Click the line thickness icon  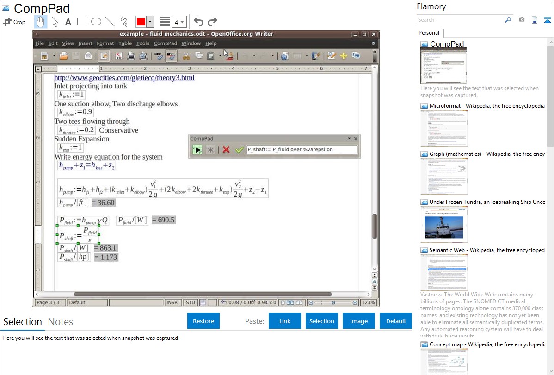pos(165,22)
